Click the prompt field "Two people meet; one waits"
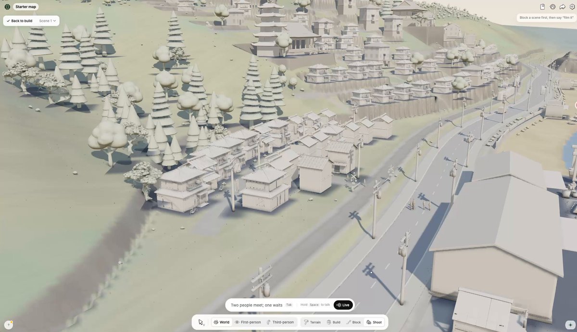Viewport: 577px width, 332px height. point(256,305)
